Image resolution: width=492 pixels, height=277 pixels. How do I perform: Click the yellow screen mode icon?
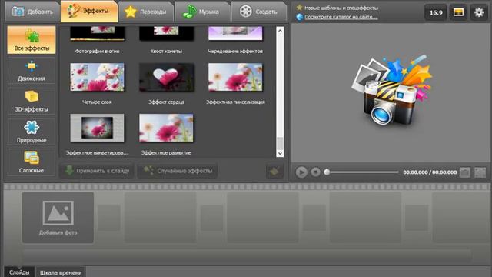(x=458, y=12)
